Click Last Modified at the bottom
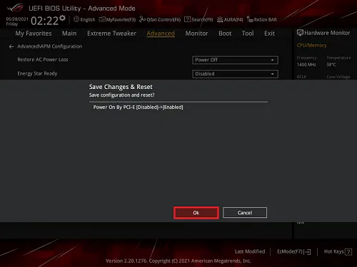Viewport: 357px width, 267px height. tap(250, 251)
